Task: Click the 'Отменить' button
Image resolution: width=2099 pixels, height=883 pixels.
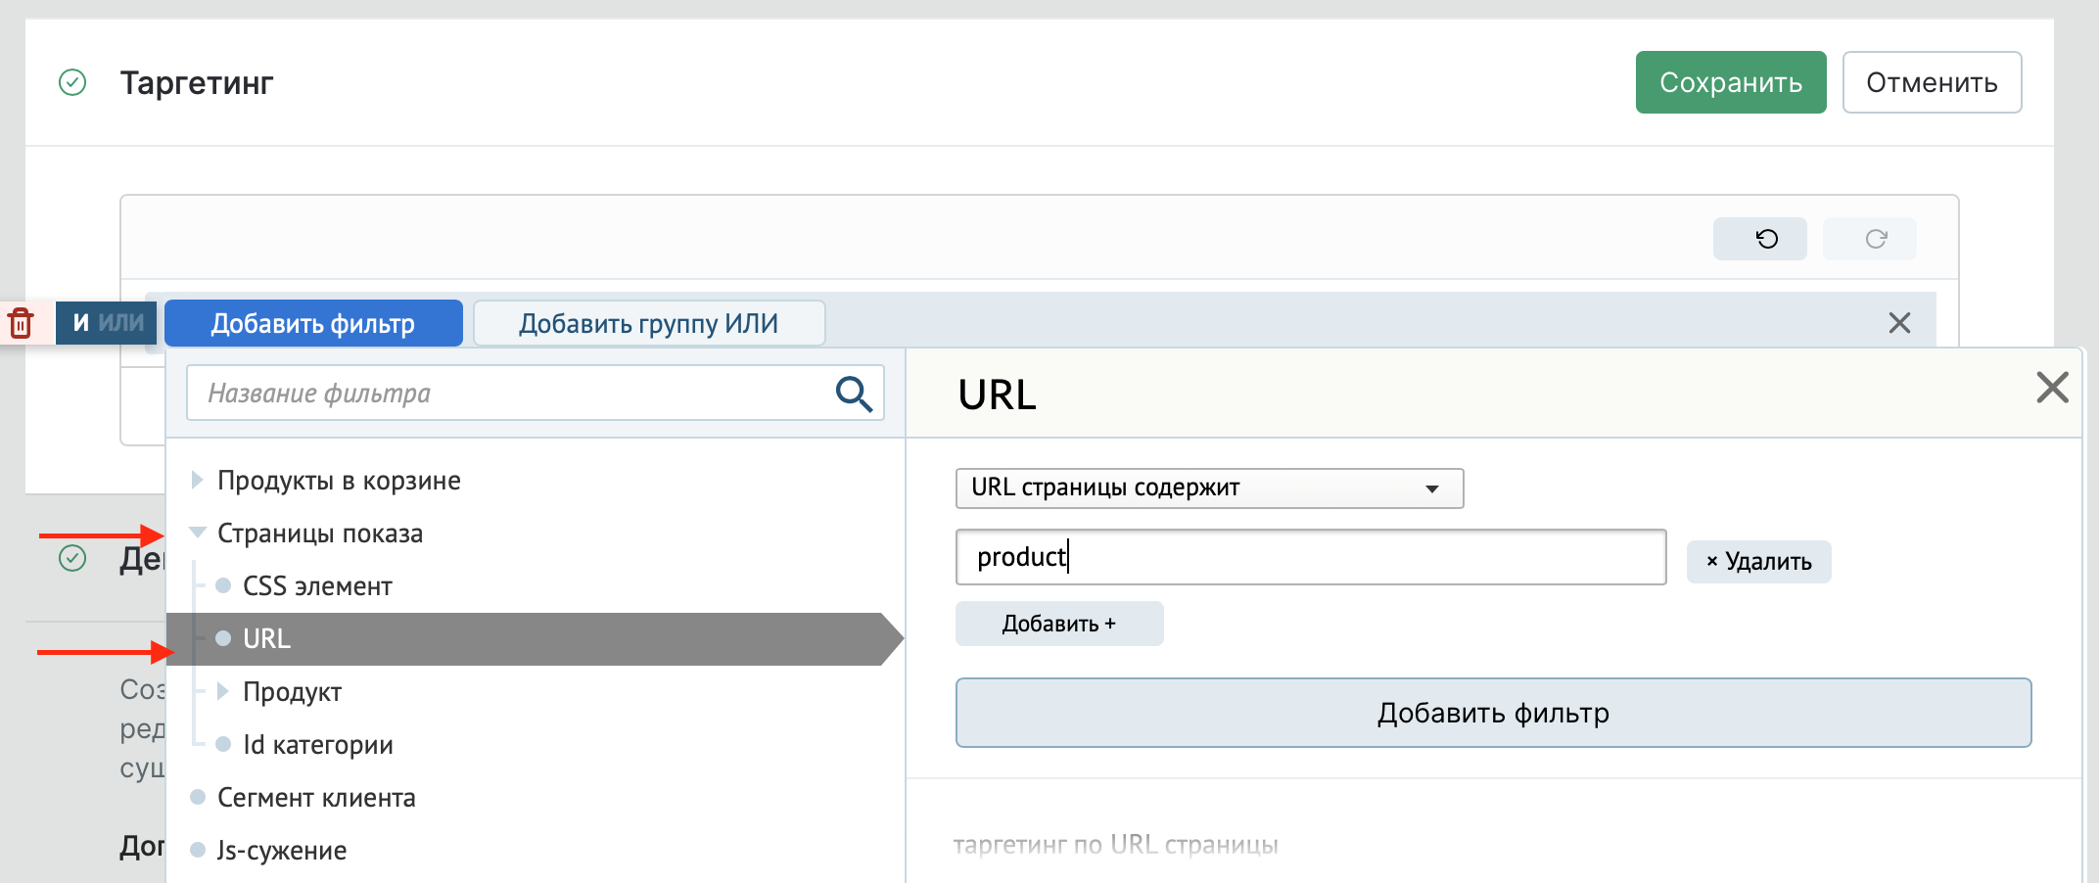Action: [x=1932, y=82]
